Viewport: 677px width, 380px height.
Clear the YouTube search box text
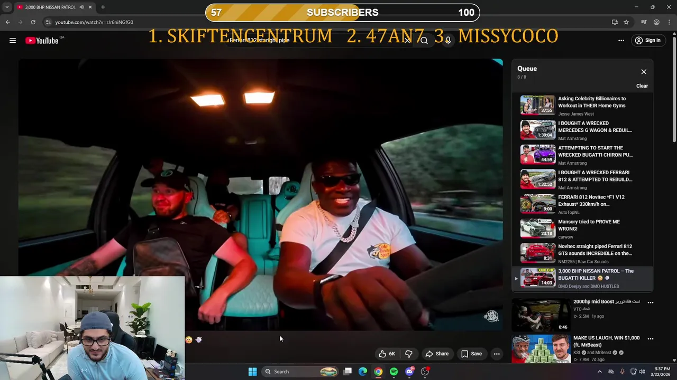[x=407, y=40]
